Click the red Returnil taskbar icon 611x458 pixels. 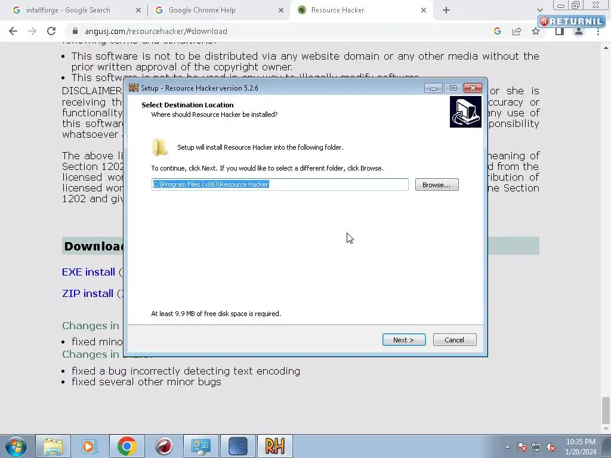point(164,446)
